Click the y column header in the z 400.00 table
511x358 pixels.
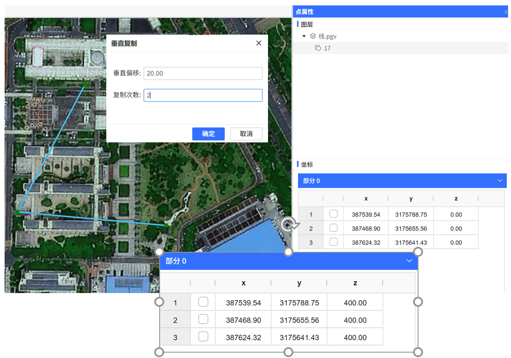pyautogui.click(x=299, y=283)
